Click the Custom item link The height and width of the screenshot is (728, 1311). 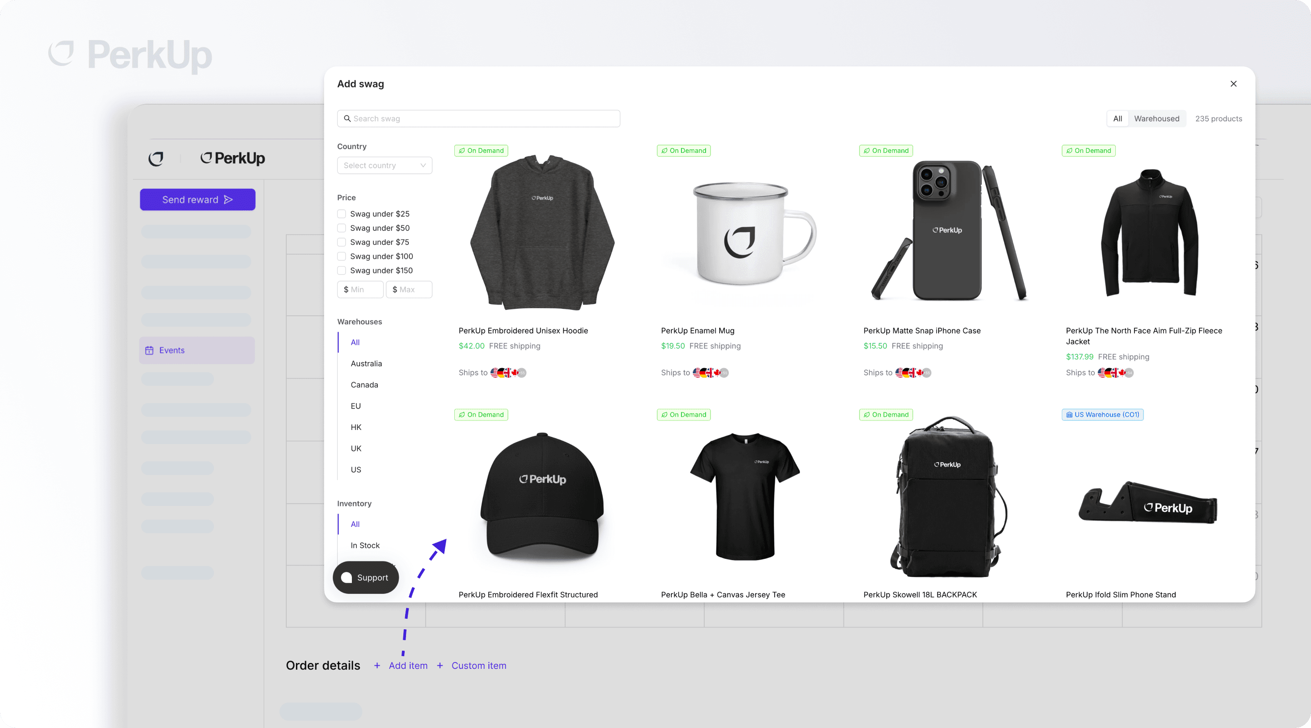pyautogui.click(x=478, y=665)
